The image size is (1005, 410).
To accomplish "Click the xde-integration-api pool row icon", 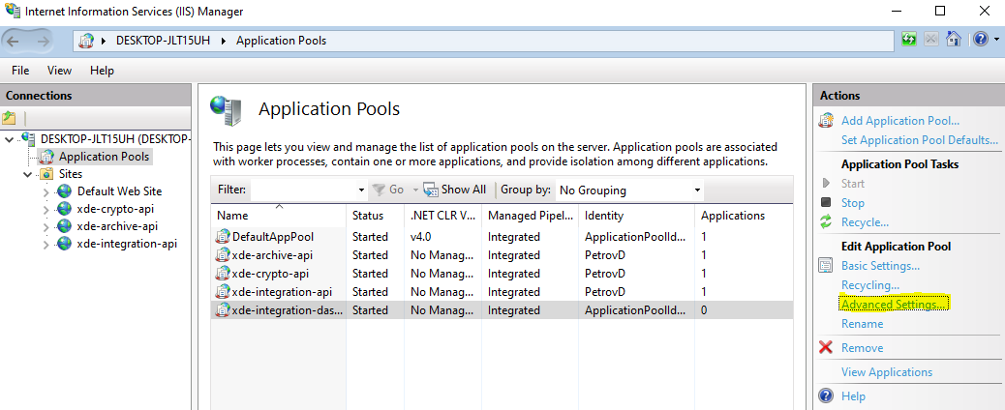I will tap(223, 292).
